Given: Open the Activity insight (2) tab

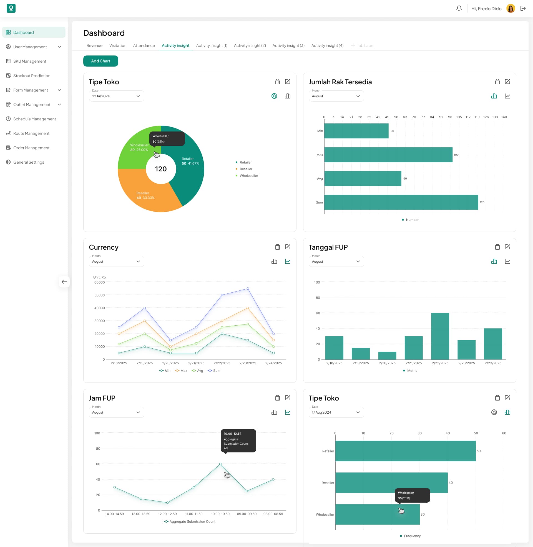Looking at the screenshot, I should 250,45.
